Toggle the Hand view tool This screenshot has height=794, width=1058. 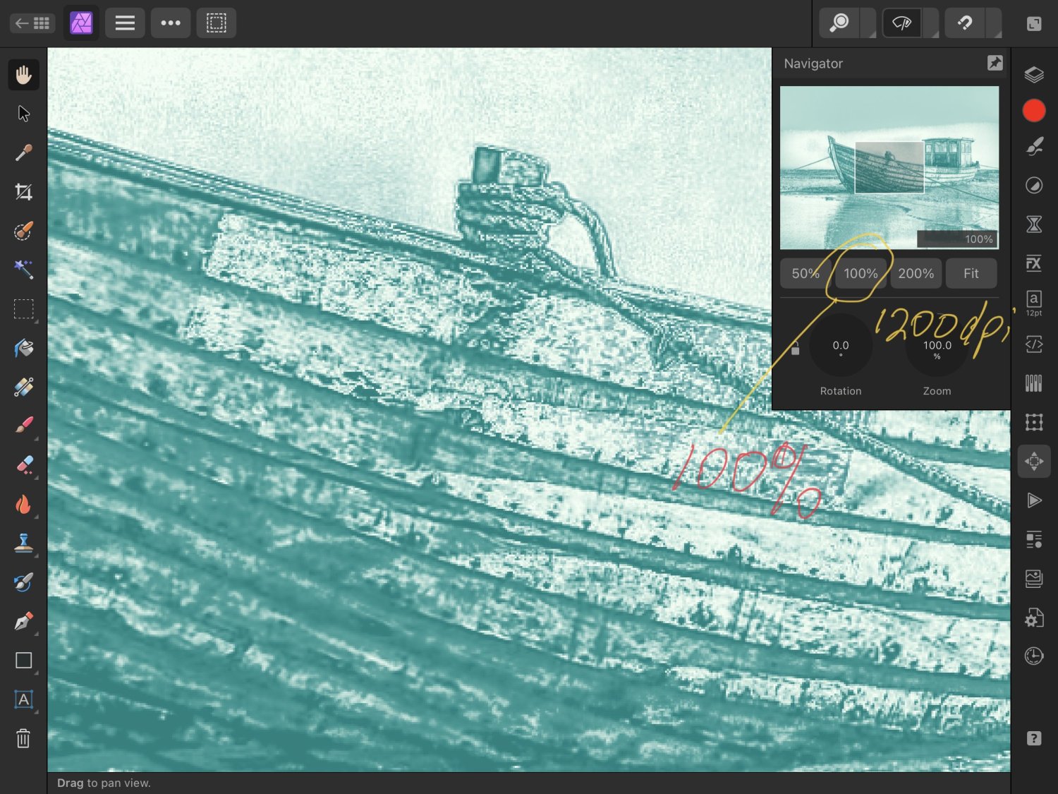[23, 74]
